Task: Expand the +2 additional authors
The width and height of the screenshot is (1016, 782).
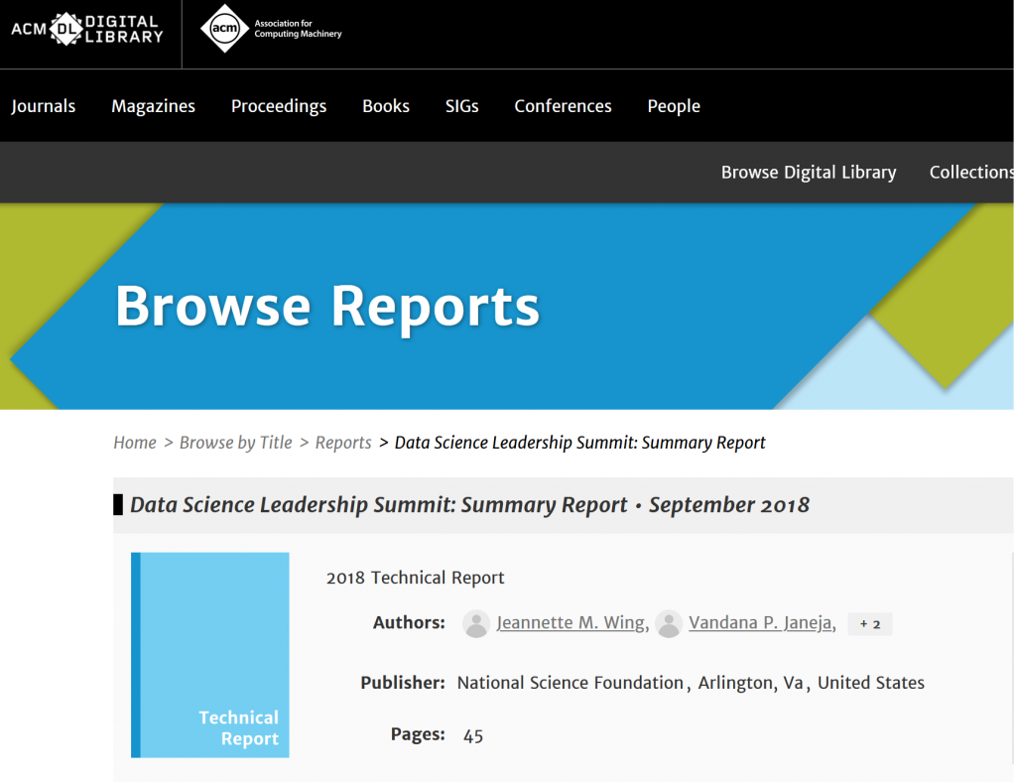Action: coord(868,623)
